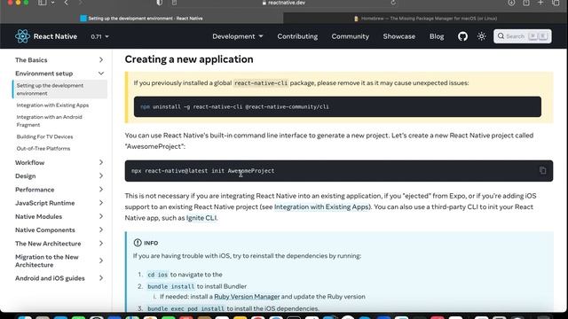Open the Blog nav item
Screen dimensions: 568x319
437,36
